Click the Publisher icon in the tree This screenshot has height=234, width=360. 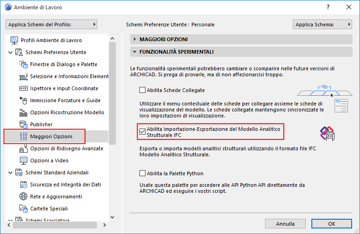click(24, 124)
